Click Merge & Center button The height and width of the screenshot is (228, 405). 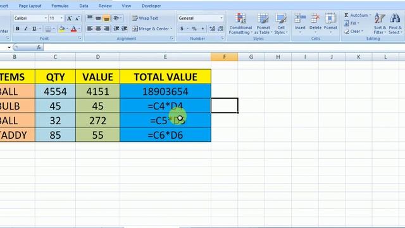(x=151, y=28)
